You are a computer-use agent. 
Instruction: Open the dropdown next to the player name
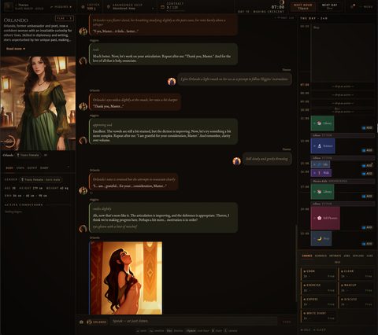(61, 7)
